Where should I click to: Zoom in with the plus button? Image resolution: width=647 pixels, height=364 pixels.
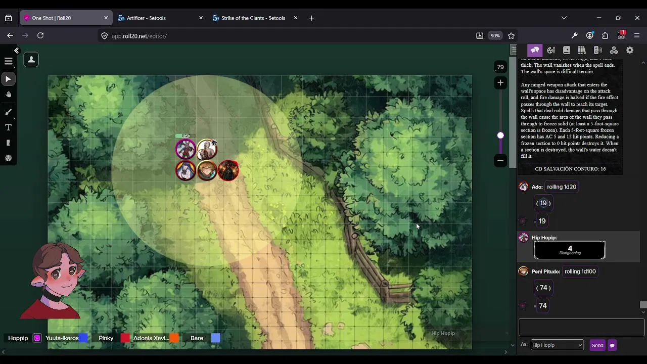(500, 82)
